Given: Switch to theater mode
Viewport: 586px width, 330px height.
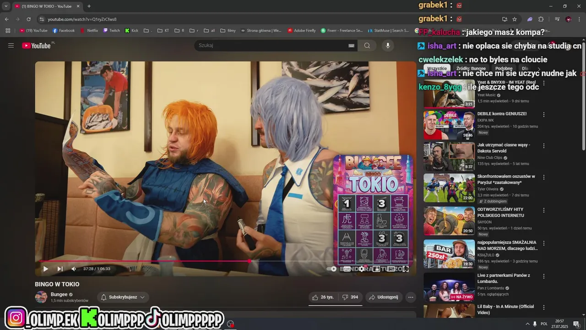Looking at the screenshot, I should (x=391, y=269).
